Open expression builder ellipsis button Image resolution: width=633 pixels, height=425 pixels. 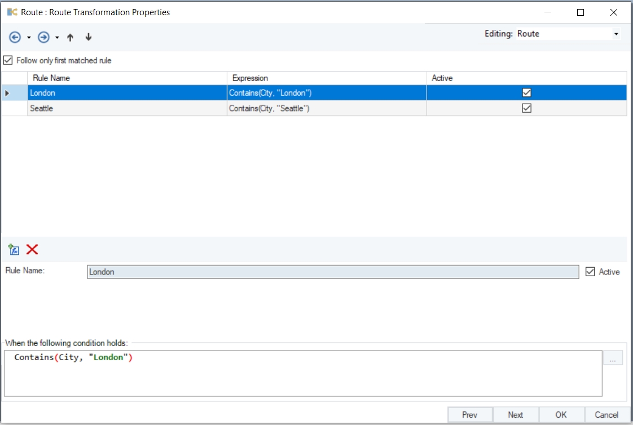tap(613, 358)
